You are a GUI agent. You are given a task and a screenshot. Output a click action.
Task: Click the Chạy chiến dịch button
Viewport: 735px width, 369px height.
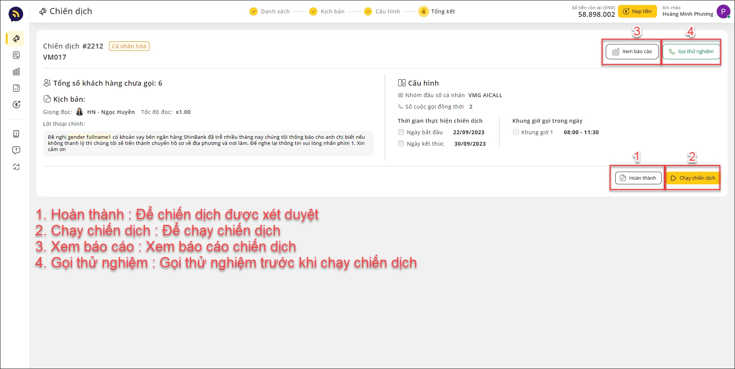click(693, 178)
